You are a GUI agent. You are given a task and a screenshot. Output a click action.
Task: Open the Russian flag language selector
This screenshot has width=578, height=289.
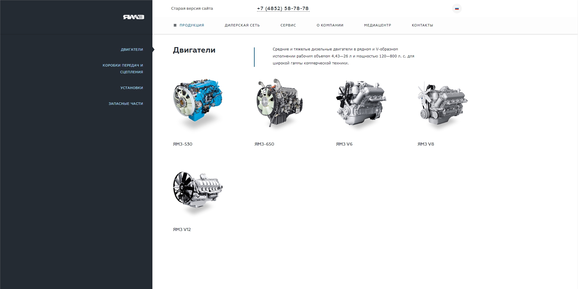(457, 9)
